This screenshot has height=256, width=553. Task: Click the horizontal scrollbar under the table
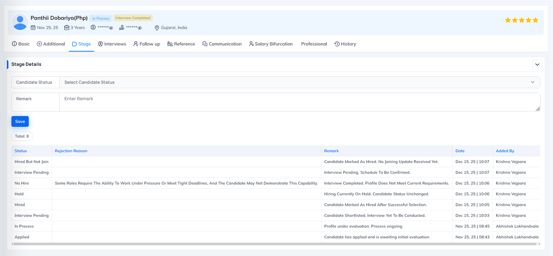click(275, 244)
